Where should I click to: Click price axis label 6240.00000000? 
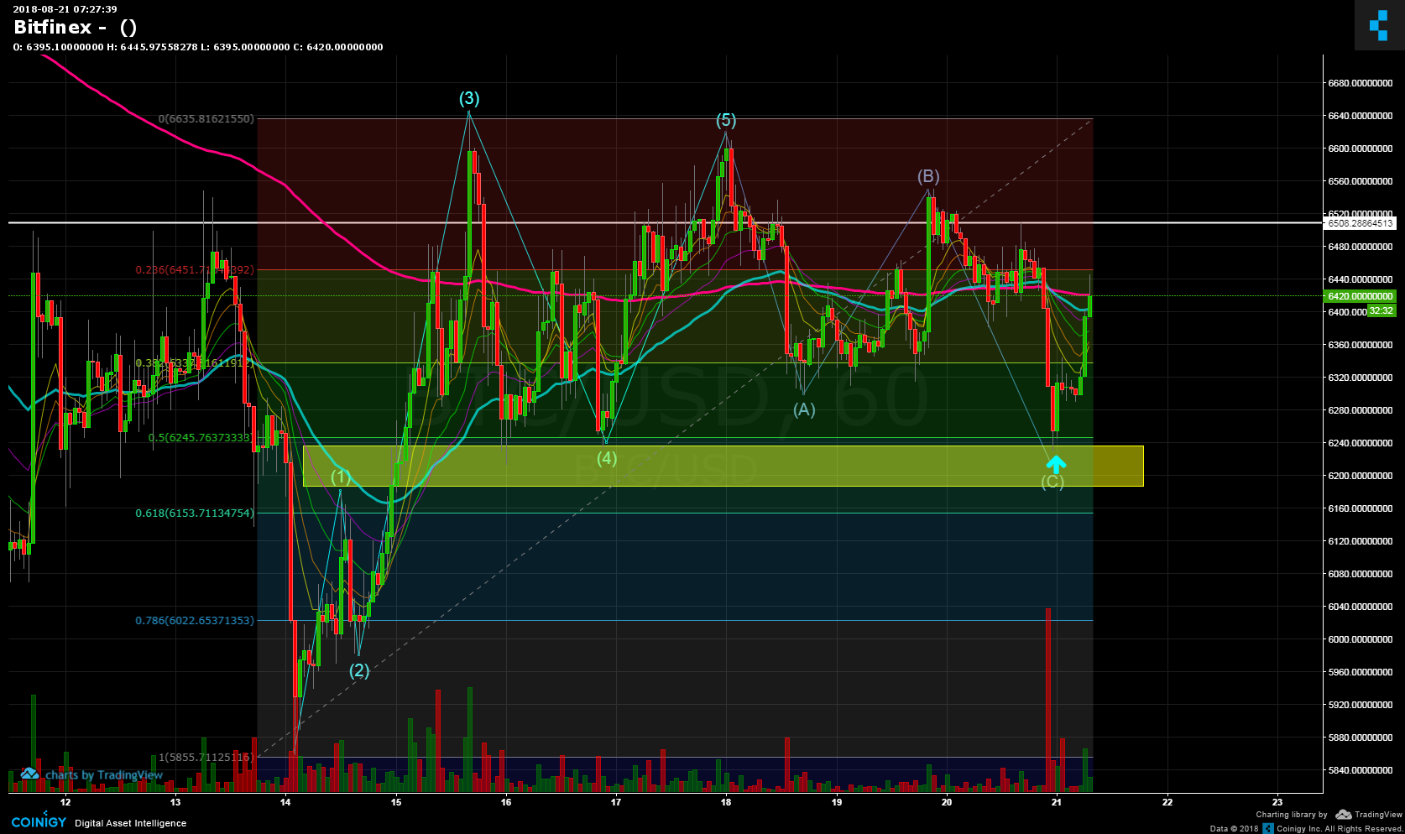(x=1360, y=443)
